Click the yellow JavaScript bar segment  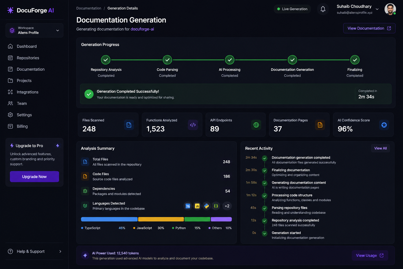coord(161,219)
